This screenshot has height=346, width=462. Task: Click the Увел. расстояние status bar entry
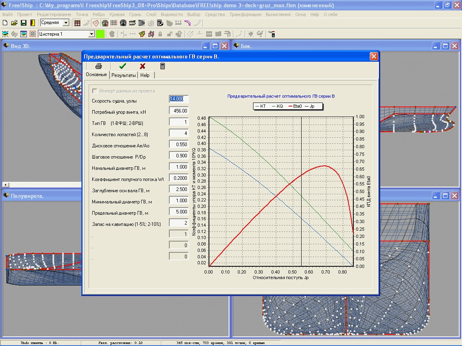pyautogui.click(x=120, y=343)
